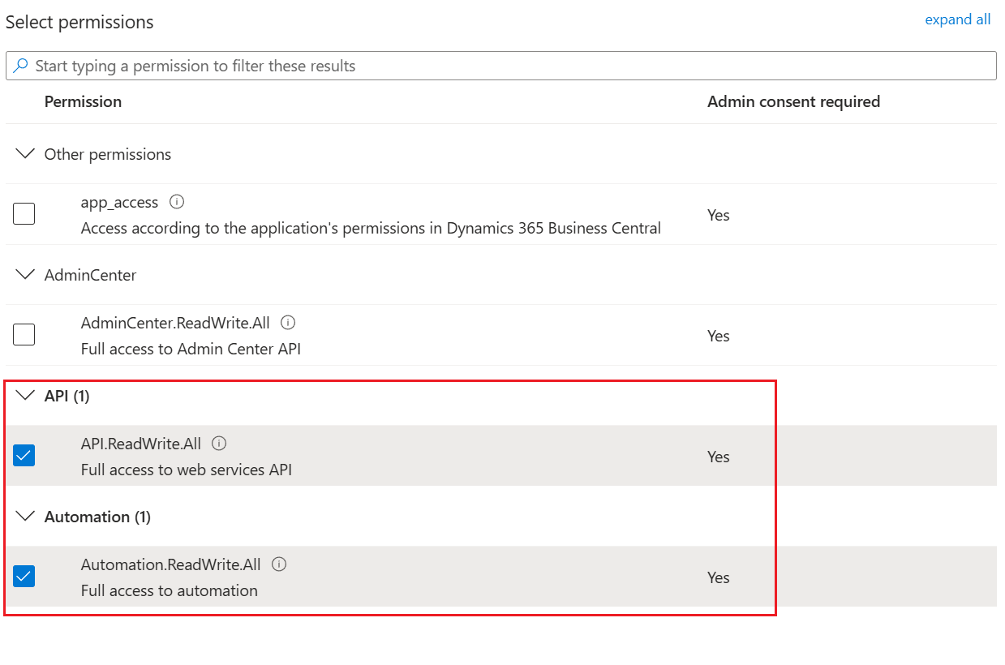Click the info icon beside Automation.ReadWrite.All

pyautogui.click(x=279, y=564)
